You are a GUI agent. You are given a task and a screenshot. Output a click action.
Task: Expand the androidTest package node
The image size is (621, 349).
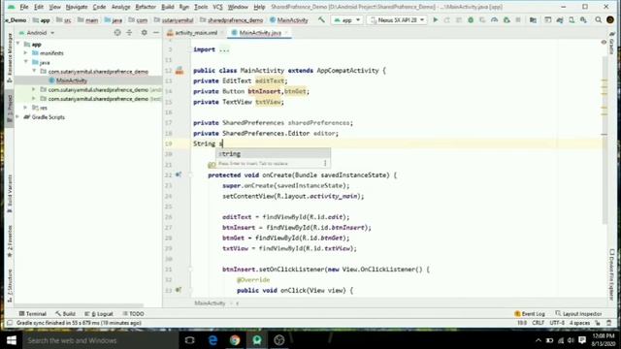34,89
